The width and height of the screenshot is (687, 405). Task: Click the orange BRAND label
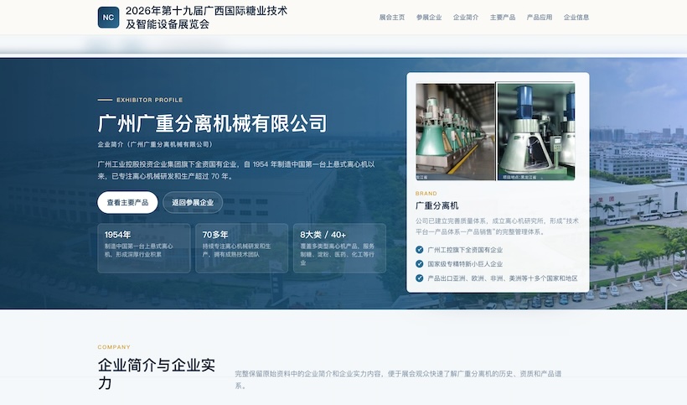426,194
